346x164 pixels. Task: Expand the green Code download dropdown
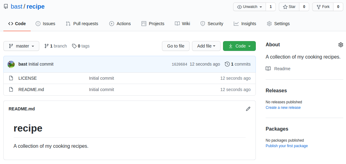point(239,46)
